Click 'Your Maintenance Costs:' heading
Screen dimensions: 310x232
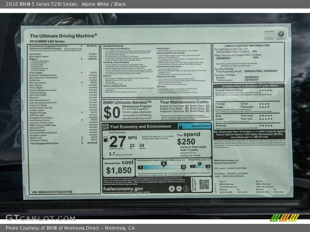tap(184, 102)
